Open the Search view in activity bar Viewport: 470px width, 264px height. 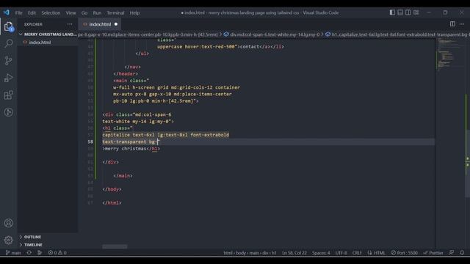pyautogui.click(x=9, y=44)
